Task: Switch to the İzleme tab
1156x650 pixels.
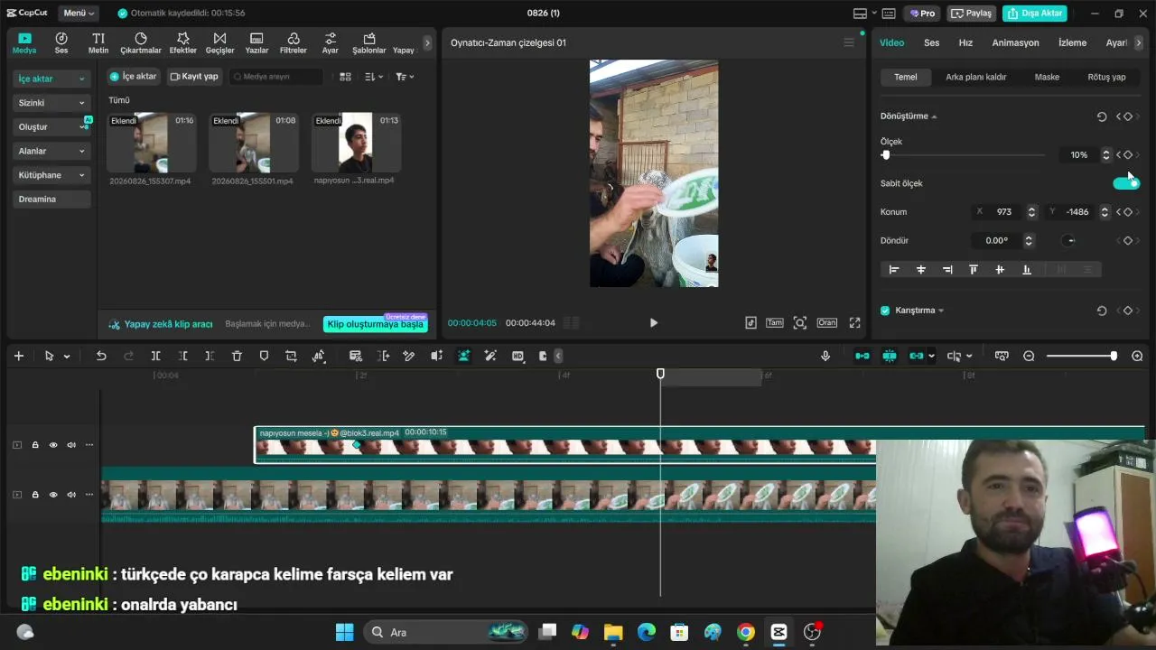Action: (x=1072, y=42)
